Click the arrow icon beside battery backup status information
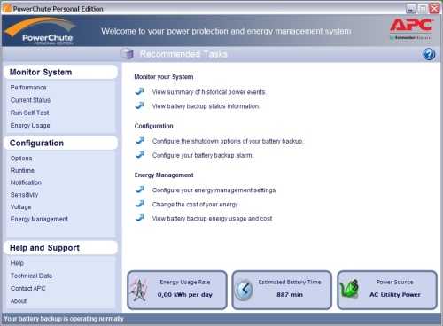Screen dimensions: 443x326 (x=140, y=105)
